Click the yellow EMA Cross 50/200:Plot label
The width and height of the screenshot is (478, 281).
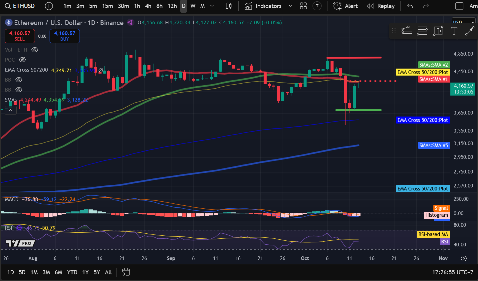click(423, 72)
